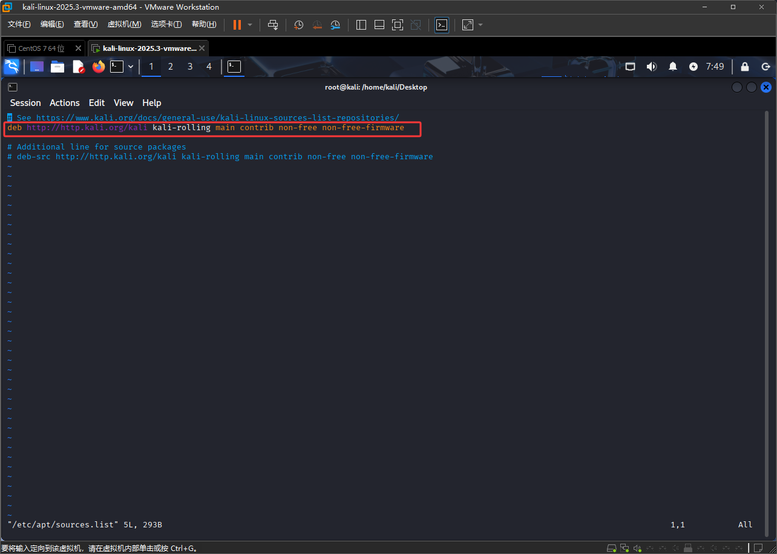
Task: Switch to workspace 4
Action: click(x=209, y=67)
